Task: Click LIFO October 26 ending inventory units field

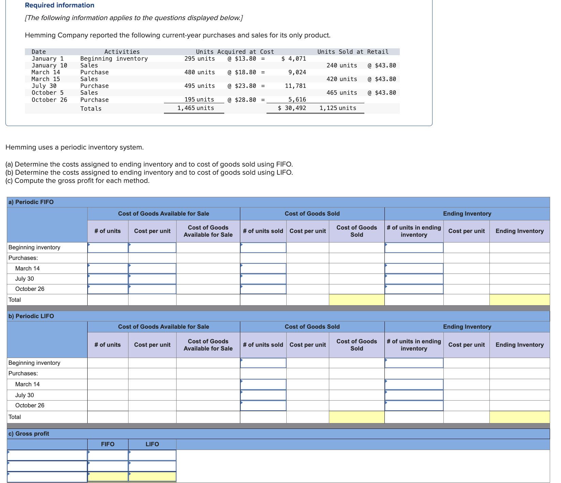Action: (x=414, y=406)
